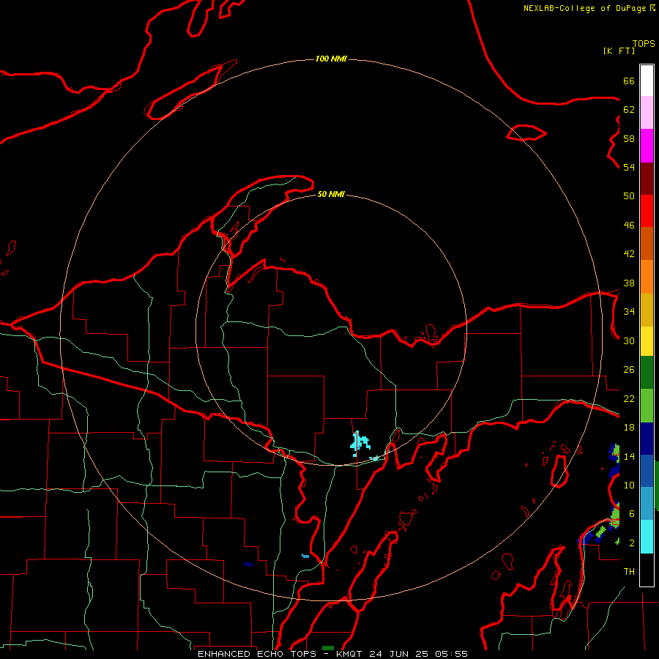Click the small dark blue echo left of the bottom echo
The width and height of the screenshot is (659, 659).
pos(248,564)
